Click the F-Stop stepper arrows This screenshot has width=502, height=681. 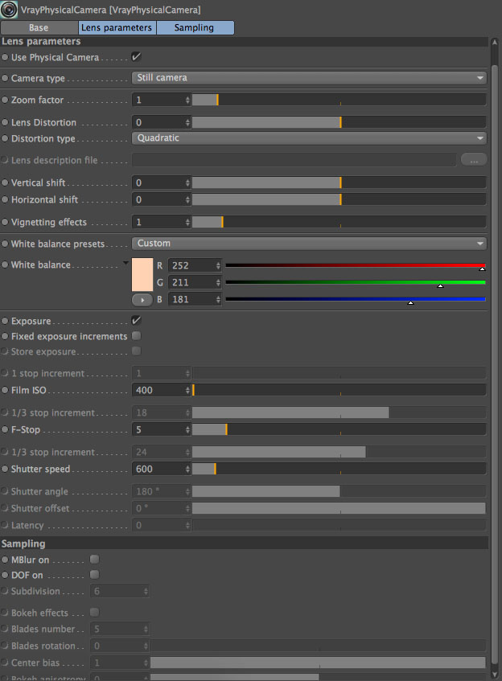click(187, 430)
